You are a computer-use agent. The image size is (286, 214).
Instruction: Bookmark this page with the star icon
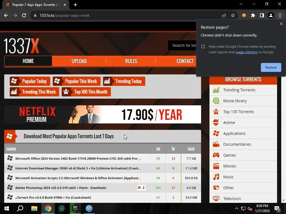[233, 16]
